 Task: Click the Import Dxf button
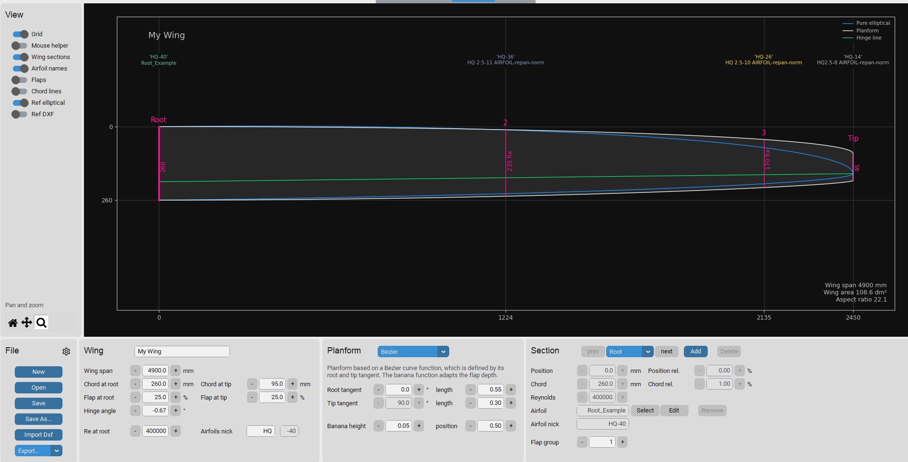(39, 435)
